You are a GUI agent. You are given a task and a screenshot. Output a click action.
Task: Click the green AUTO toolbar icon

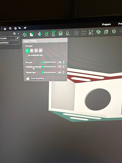point(53,34)
